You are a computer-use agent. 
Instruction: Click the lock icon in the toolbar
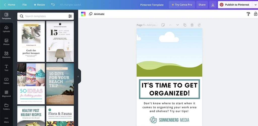(255, 14)
